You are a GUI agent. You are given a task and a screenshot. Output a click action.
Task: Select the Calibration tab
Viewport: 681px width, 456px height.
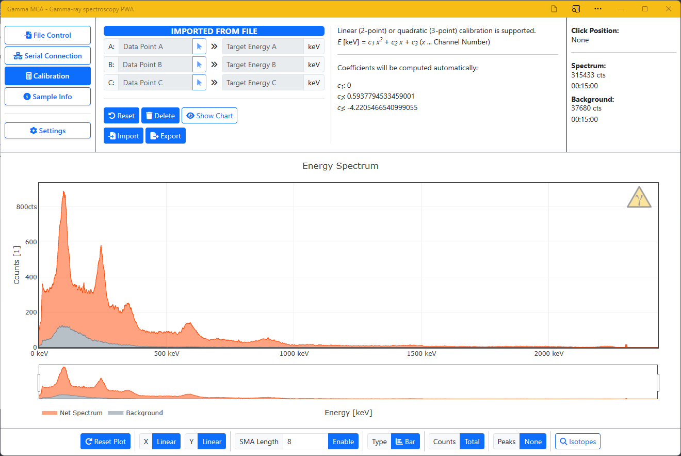click(x=47, y=76)
